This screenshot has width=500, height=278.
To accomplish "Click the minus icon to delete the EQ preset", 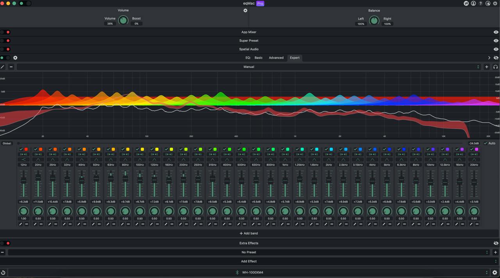I will pyautogui.click(x=11, y=67).
